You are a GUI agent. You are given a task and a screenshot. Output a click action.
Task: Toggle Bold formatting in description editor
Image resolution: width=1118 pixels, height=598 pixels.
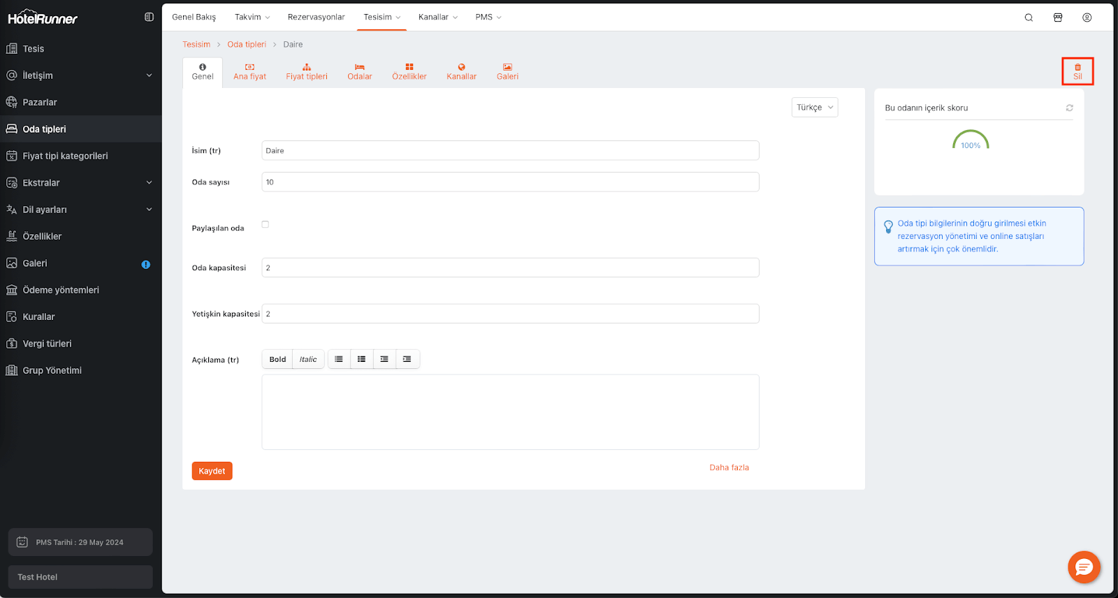[277, 359]
